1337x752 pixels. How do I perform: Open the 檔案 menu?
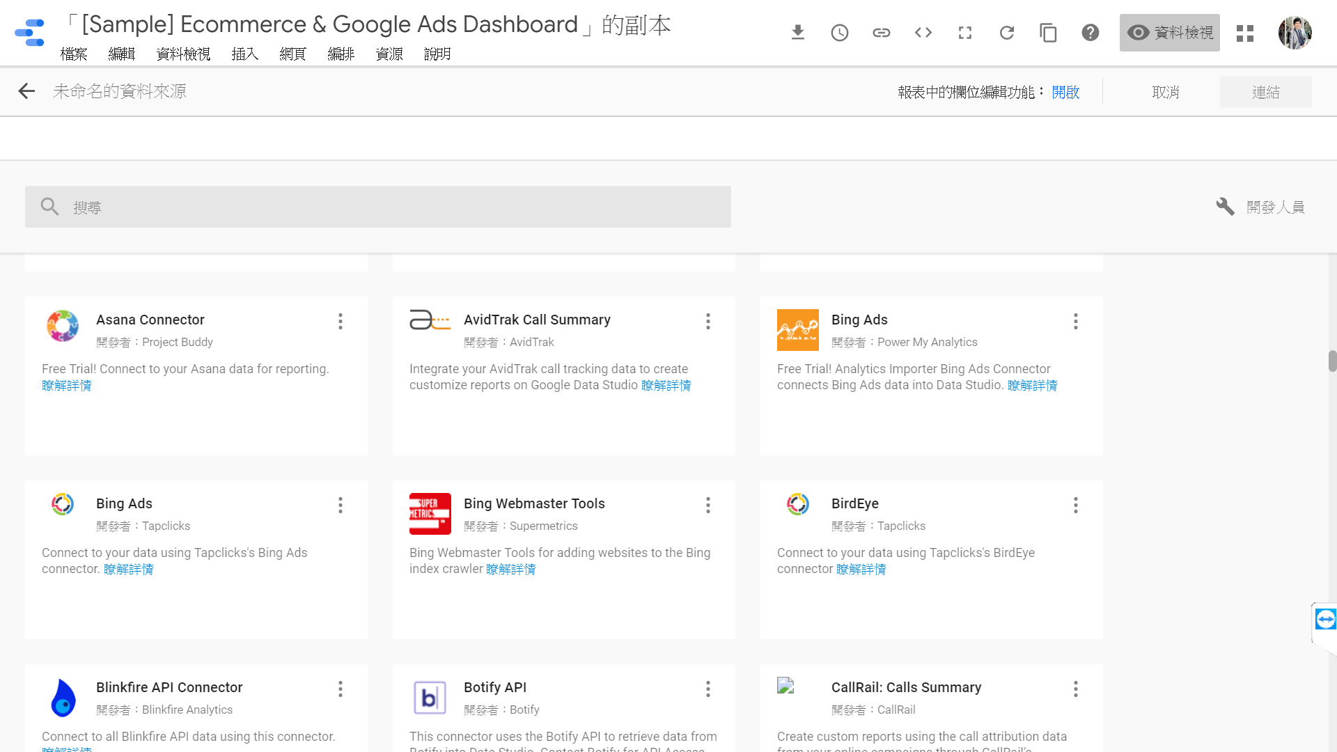[x=74, y=54]
